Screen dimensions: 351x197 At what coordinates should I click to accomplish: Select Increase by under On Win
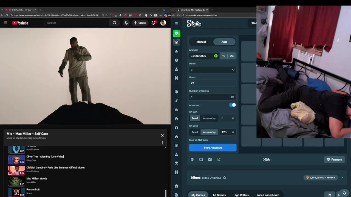coord(209,118)
